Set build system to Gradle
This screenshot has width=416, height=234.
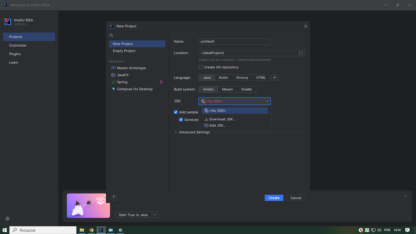coord(246,89)
